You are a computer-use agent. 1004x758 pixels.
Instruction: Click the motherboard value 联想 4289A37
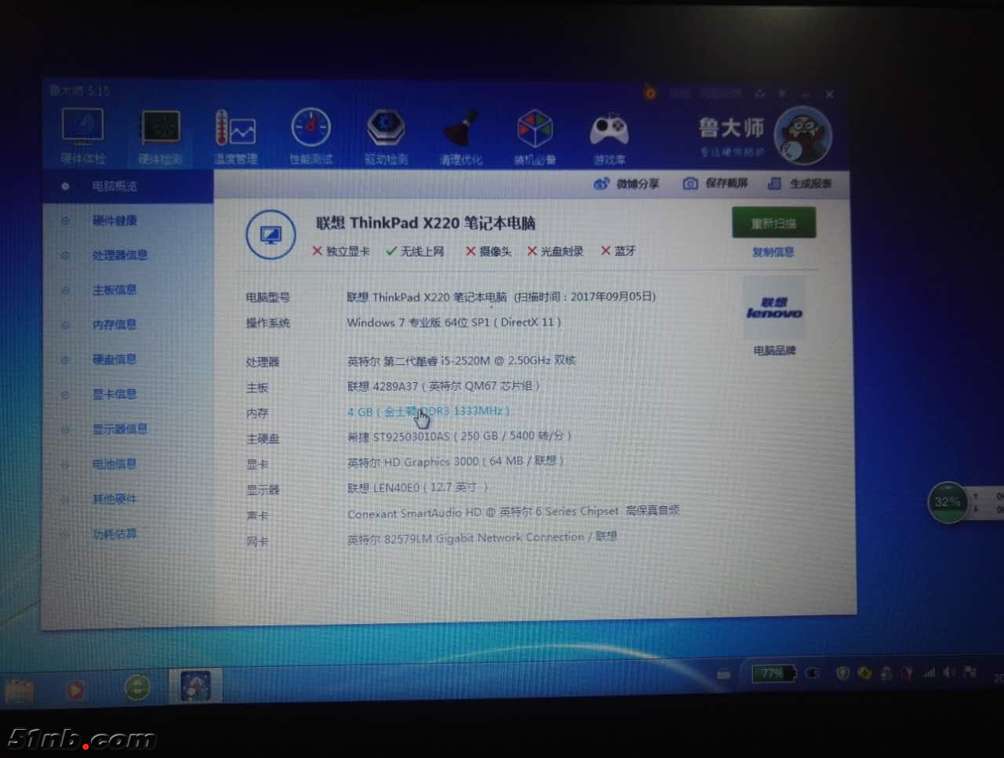[443, 386]
